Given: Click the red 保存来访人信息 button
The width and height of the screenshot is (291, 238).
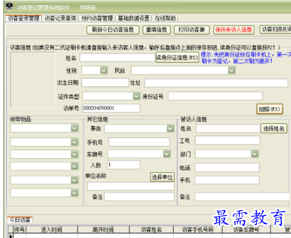Looking at the screenshot, I should [x=233, y=29].
